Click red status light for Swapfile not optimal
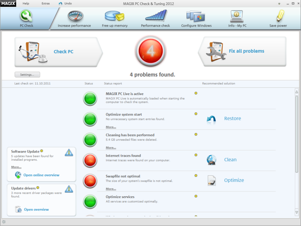Viewport: 301px width, 226px height. pos(90,181)
